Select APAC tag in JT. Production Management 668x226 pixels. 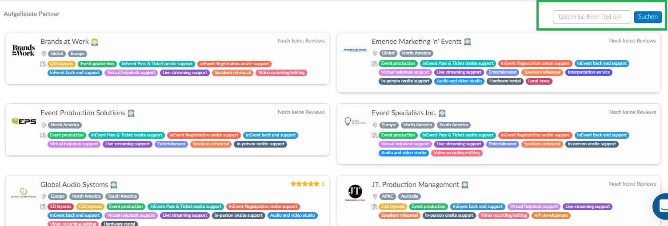[x=388, y=196]
